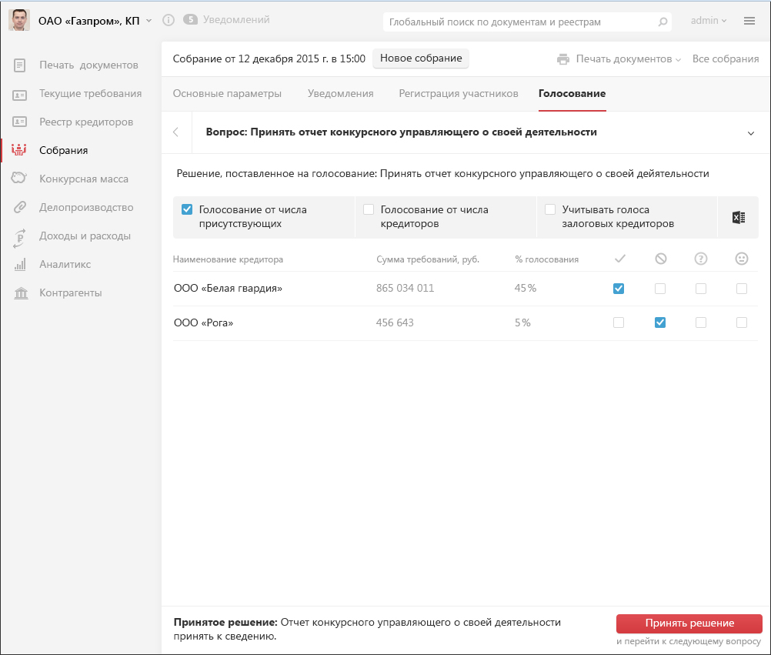Enable Голосование от числа кредиторов checkbox
This screenshot has height=655, width=771.
pyautogui.click(x=369, y=209)
